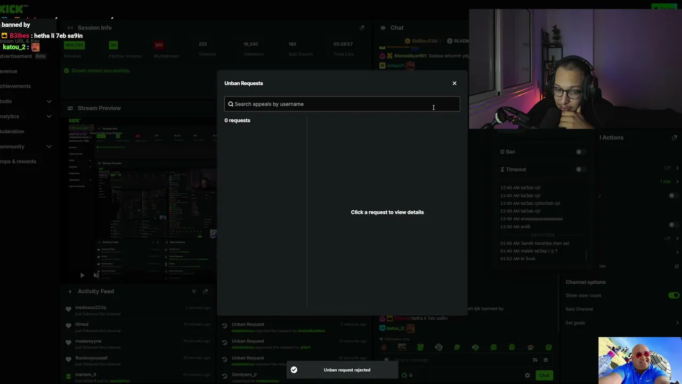
Task: Click '01:52 AM ki 3osk' message
Action: click(518, 259)
